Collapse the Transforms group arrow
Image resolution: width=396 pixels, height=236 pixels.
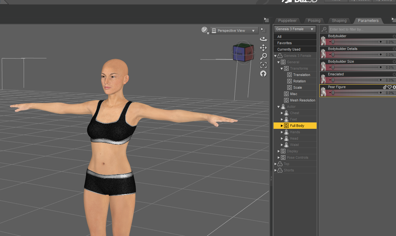(282, 69)
